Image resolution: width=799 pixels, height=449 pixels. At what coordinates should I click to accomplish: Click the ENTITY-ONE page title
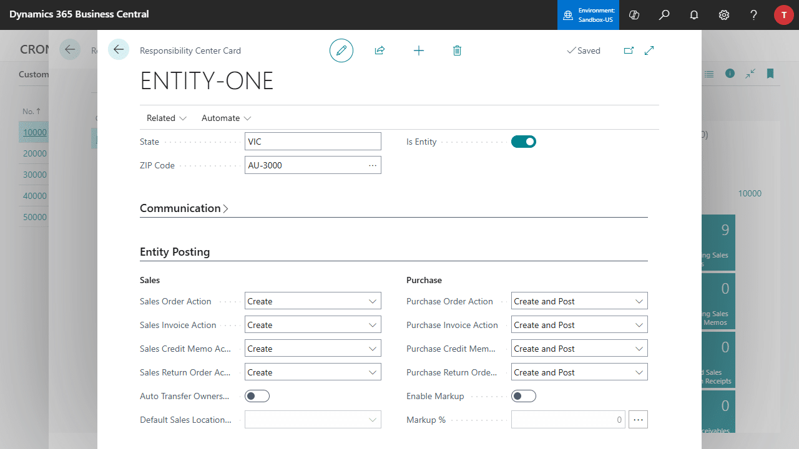click(x=207, y=82)
